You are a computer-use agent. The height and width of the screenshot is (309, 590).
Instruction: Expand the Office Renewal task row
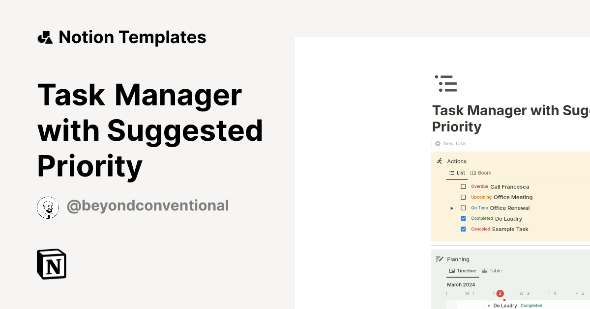tap(452, 207)
